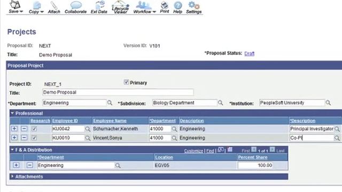Sort by Percent Share column header
This screenshot has width=342, height=192.
[253, 157]
